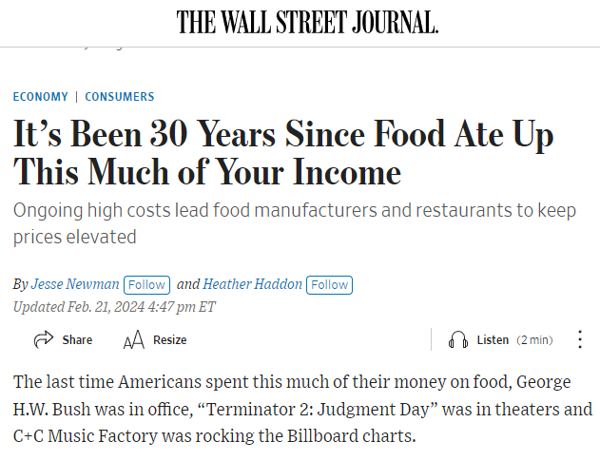Click the subheadline about ongoing high costs
The width and height of the screenshot is (600, 461).
pyautogui.click(x=295, y=222)
